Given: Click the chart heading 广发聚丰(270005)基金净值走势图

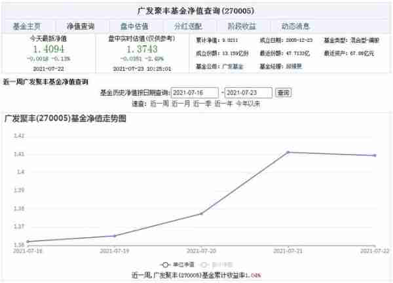Looking at the screenshot, I should [x=65, y=119].
